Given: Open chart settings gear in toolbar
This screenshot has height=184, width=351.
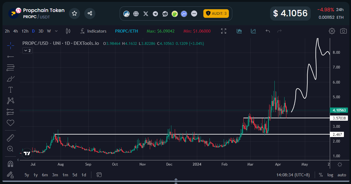Looking at the screenshot, I should (x=332, y=31).
